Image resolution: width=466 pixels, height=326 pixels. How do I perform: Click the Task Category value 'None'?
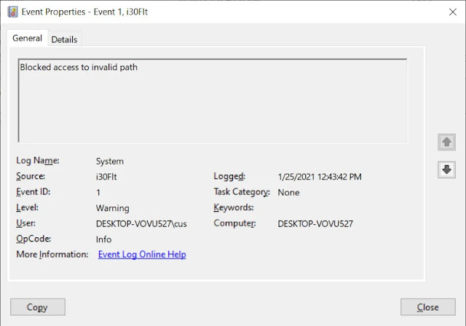pyautogui.click(x=288, y=193)
